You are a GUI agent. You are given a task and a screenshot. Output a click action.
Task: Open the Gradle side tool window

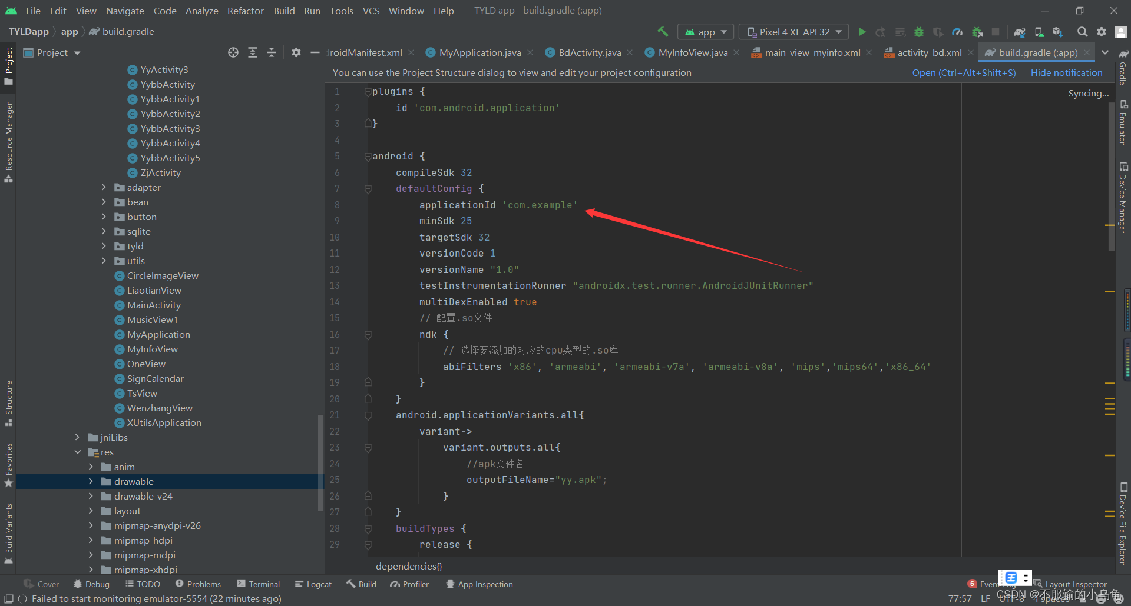tap(1123, 67)
